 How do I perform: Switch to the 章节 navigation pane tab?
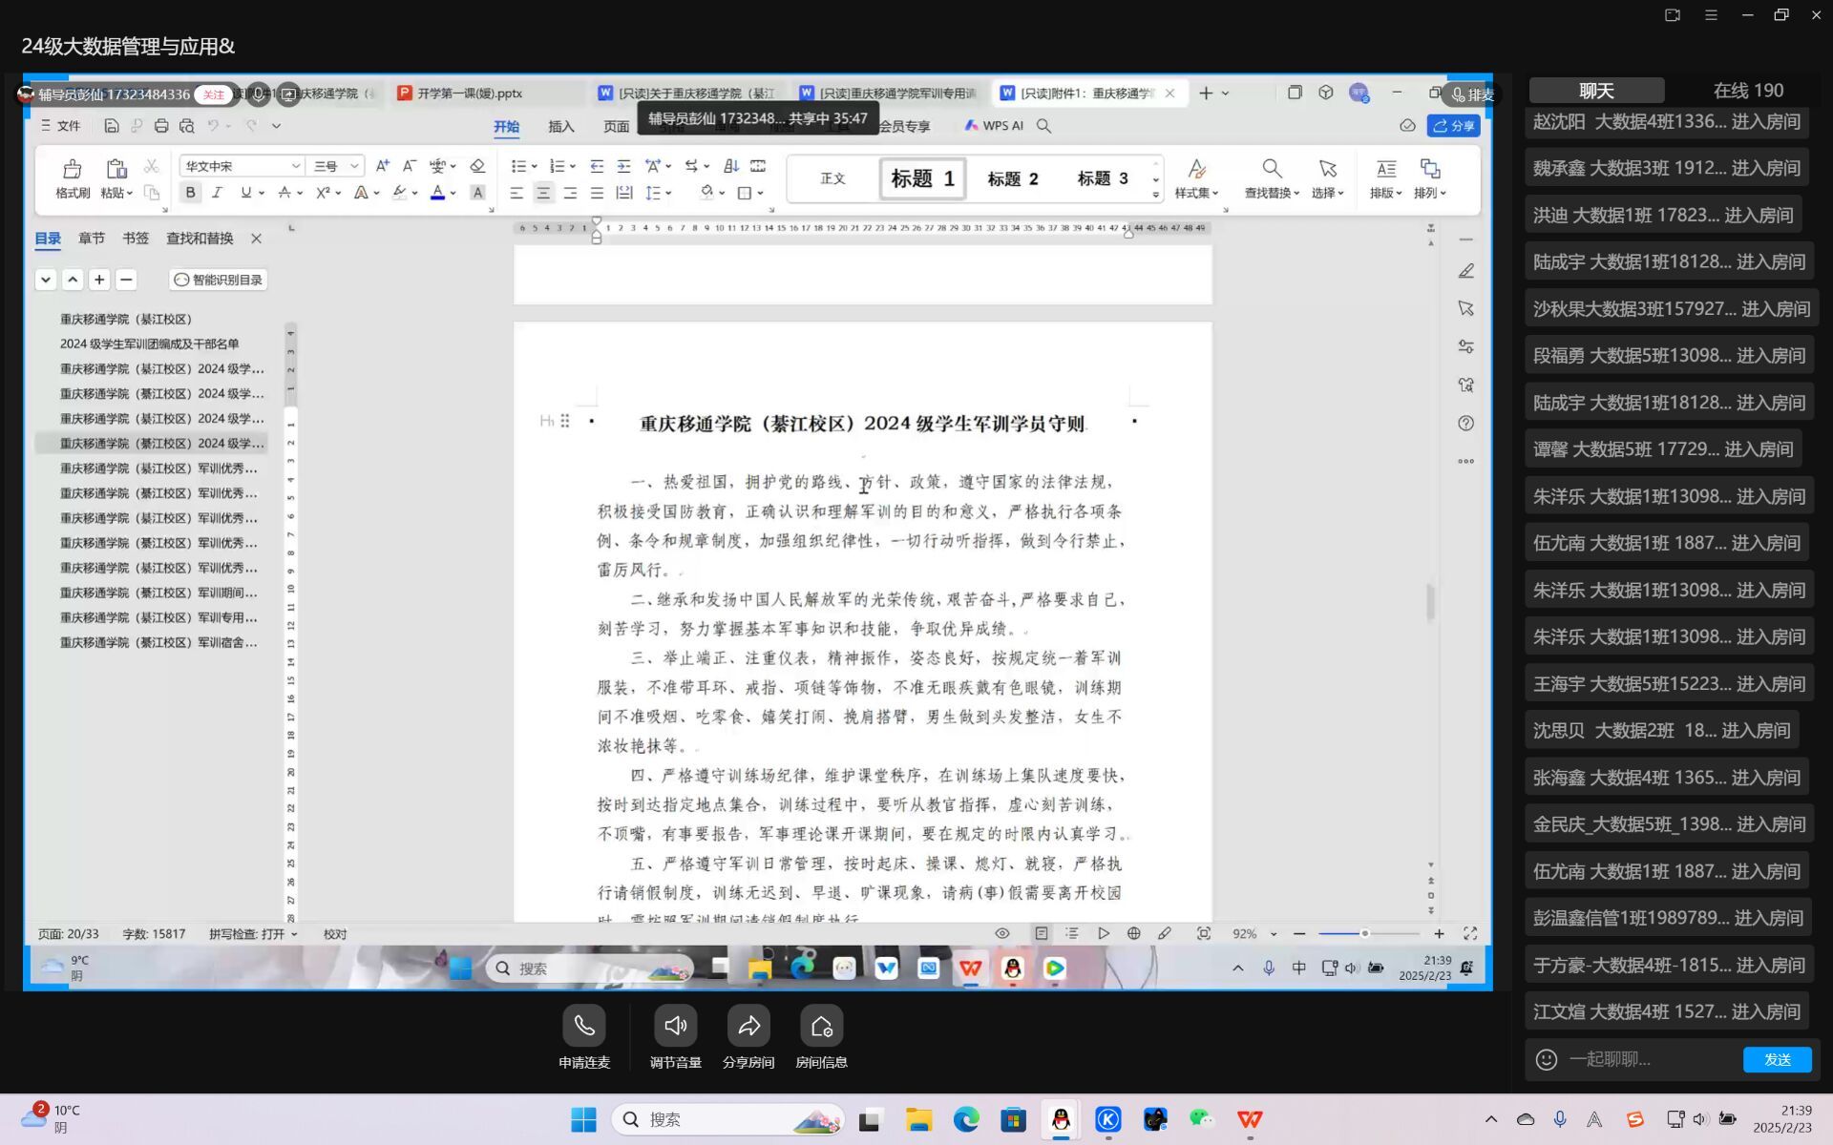pos(92,239)
